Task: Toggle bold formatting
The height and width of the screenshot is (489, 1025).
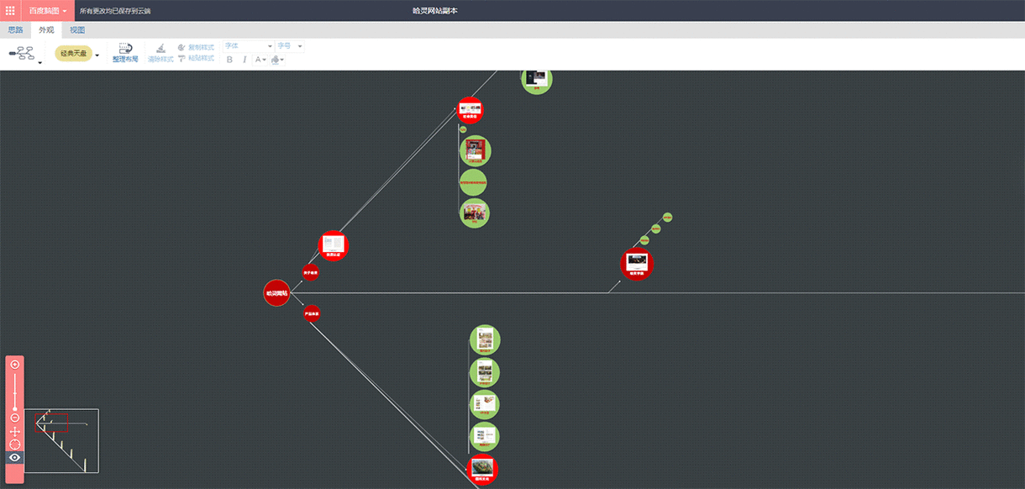Action: click(229, 60)
